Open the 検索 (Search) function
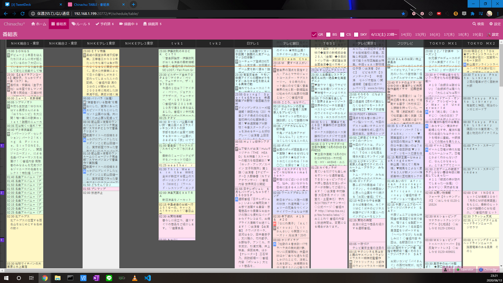503x283 pixels. (478, 24)
